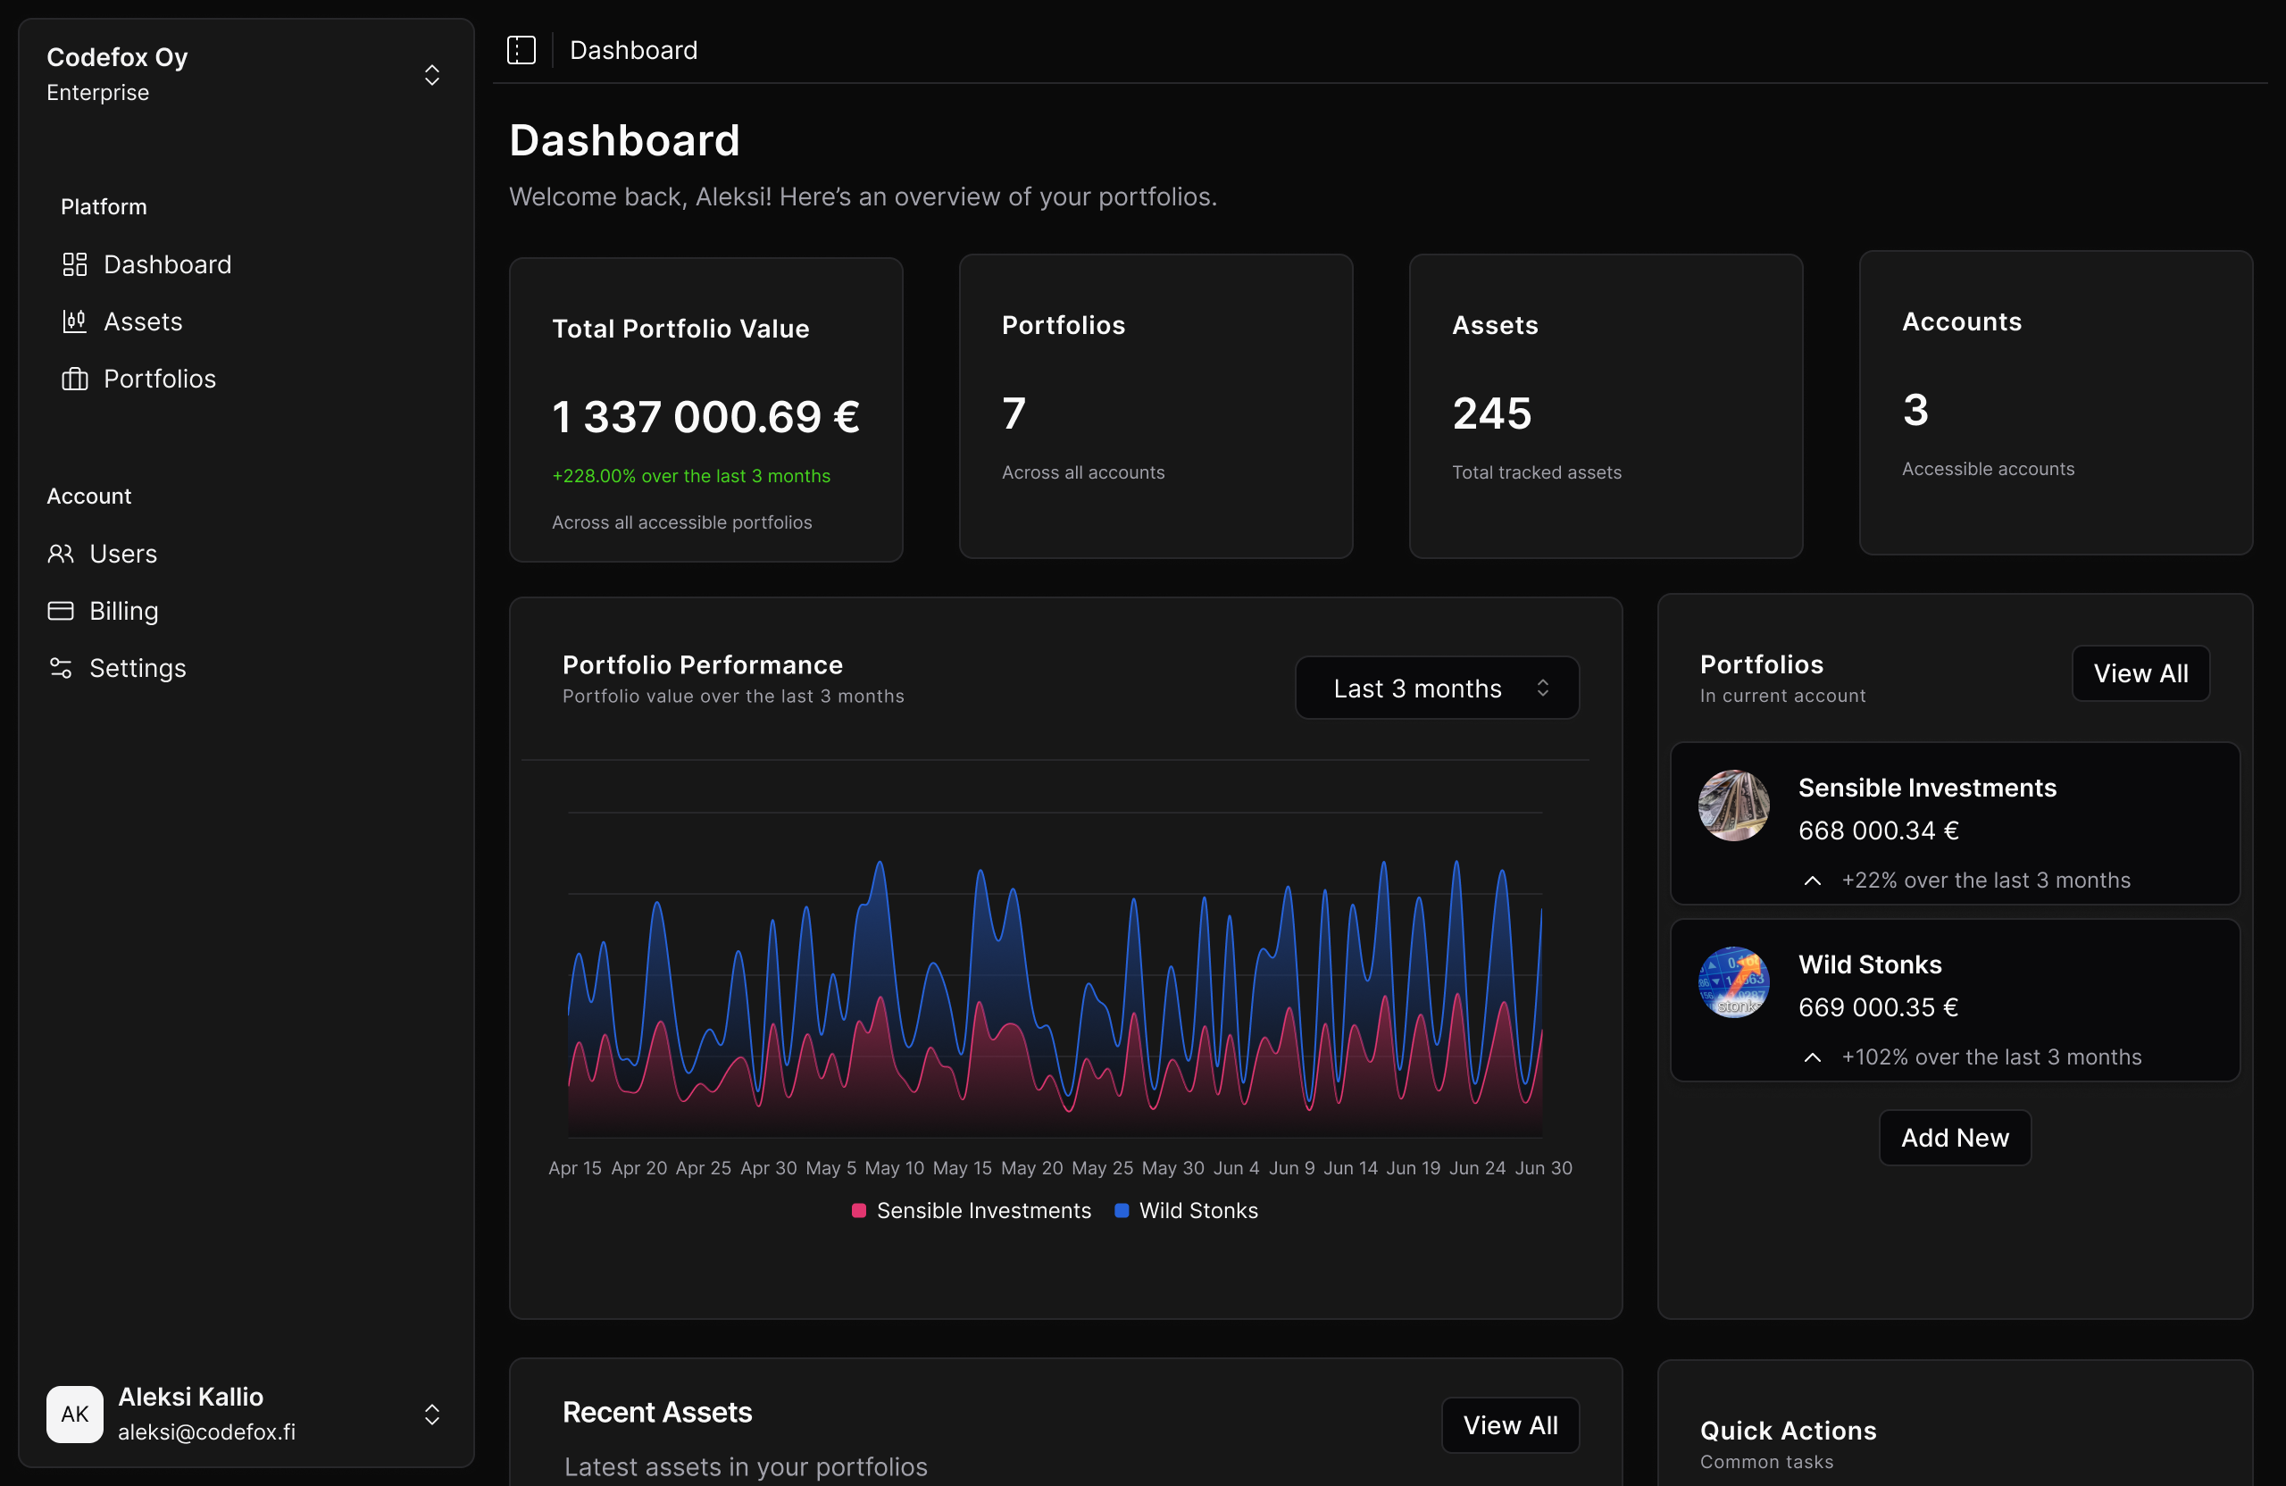Select the Assets icon in the sidebar
The height and width of the screenshot is (1486, 2286).
(x=74, y=321)
